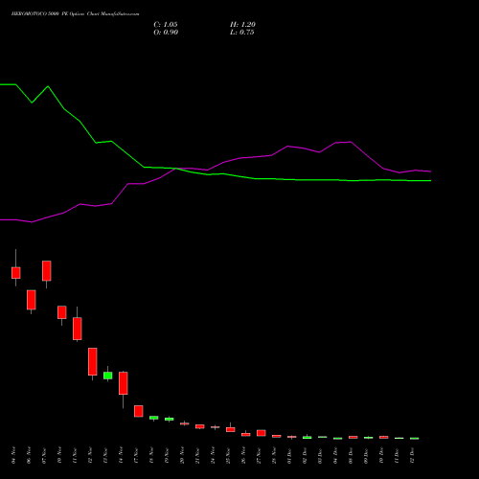The image size is (479, 479).
Task: Click the open value O: 0.90
Action: pos(166,33)
